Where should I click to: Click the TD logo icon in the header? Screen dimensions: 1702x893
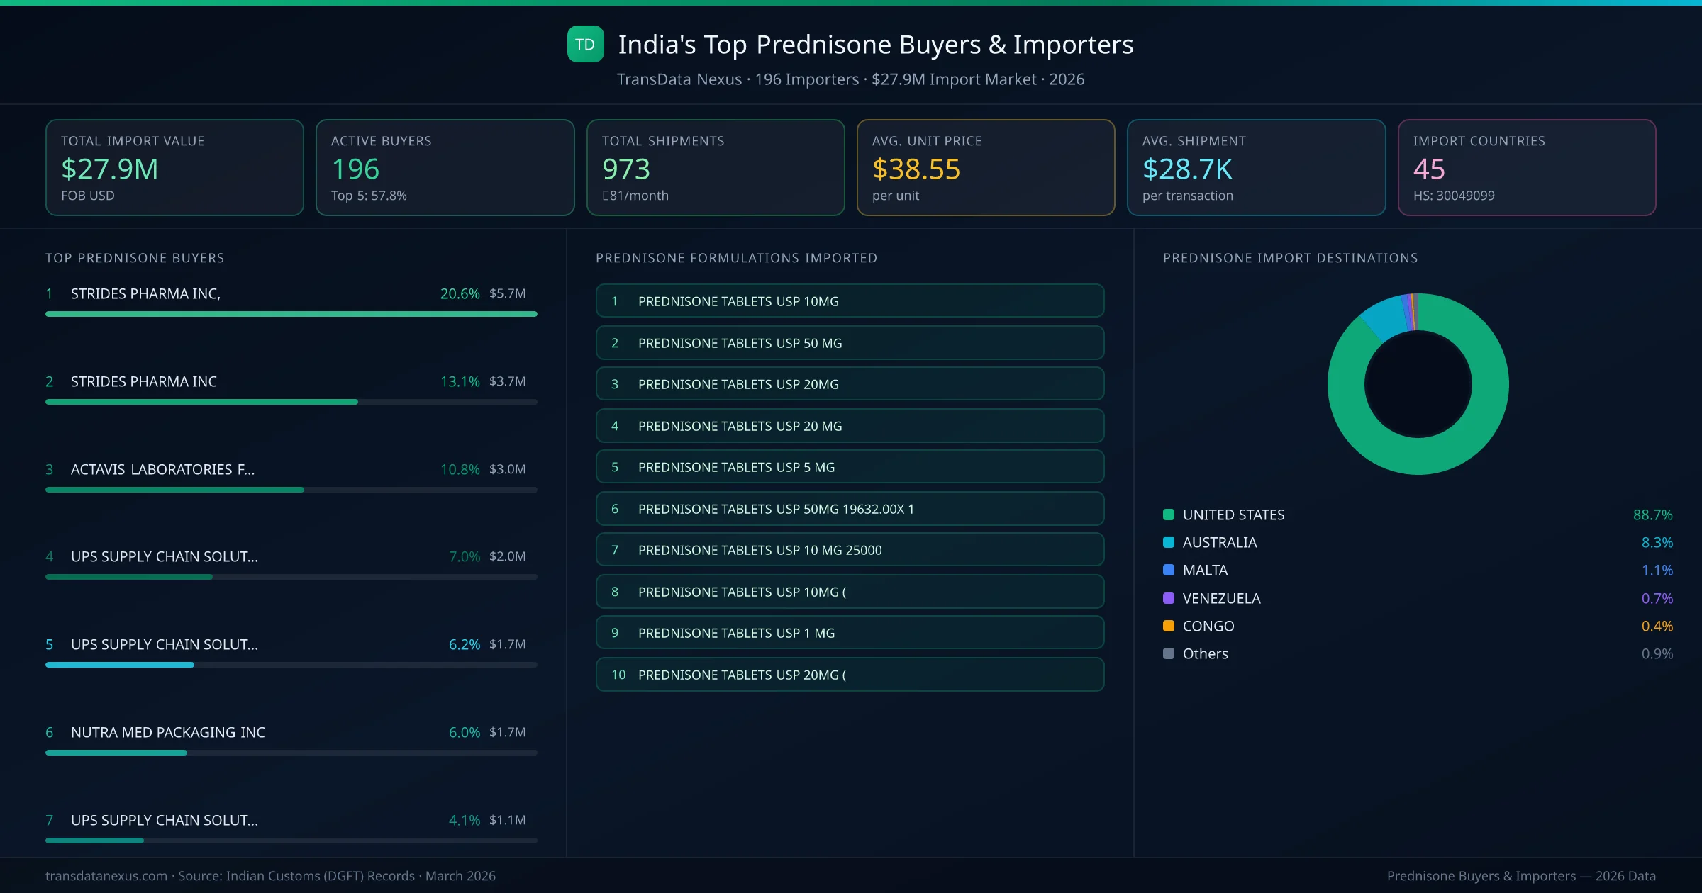(x=586, y=44)
